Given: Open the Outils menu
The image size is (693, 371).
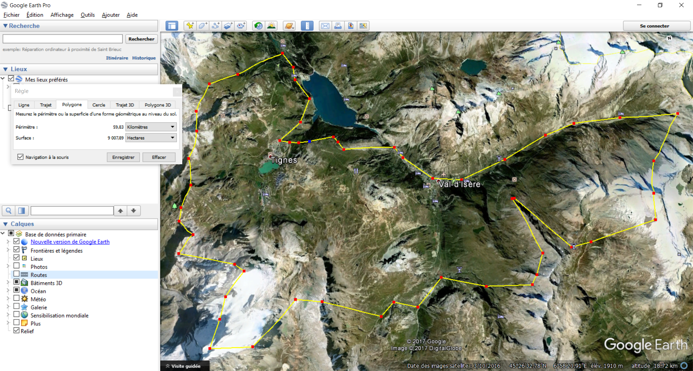Looking at the screenshot, I should 88,15.
